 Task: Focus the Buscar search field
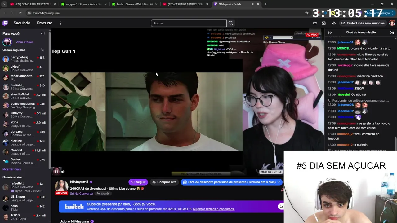coord(189,23)
